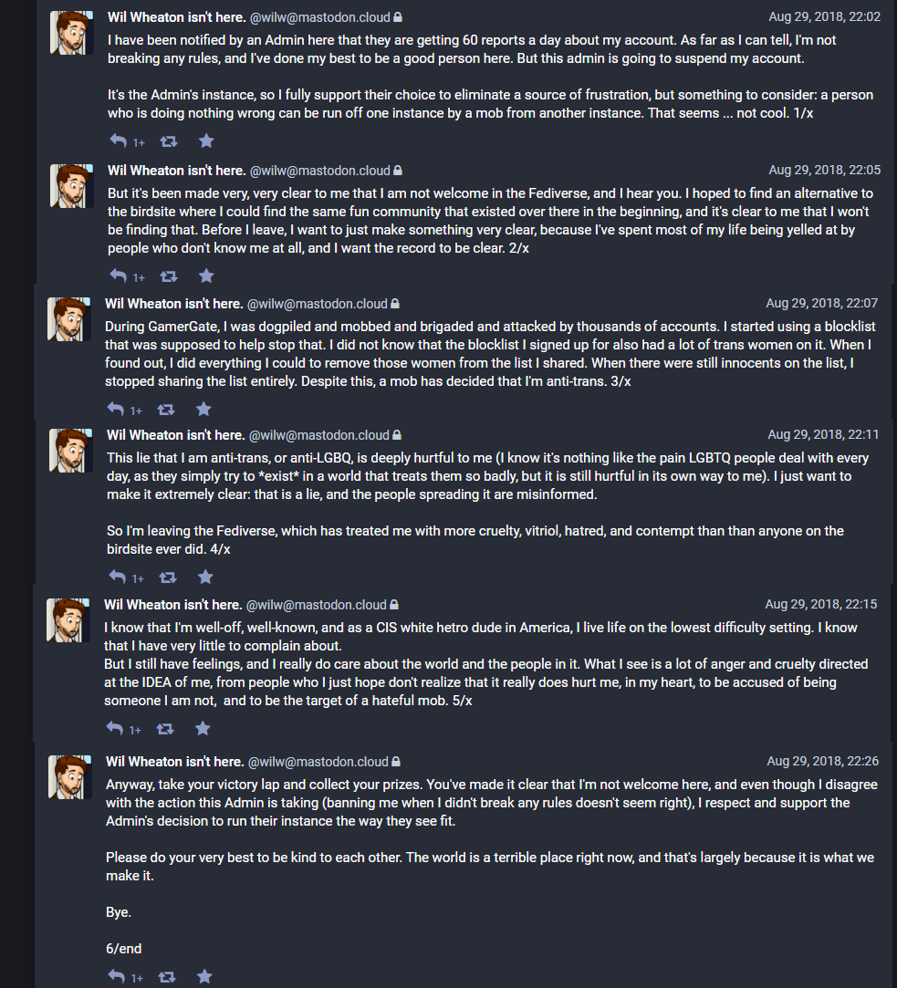
Task: Boost the post ending with 2/x
Action: (x=168, y=276)
